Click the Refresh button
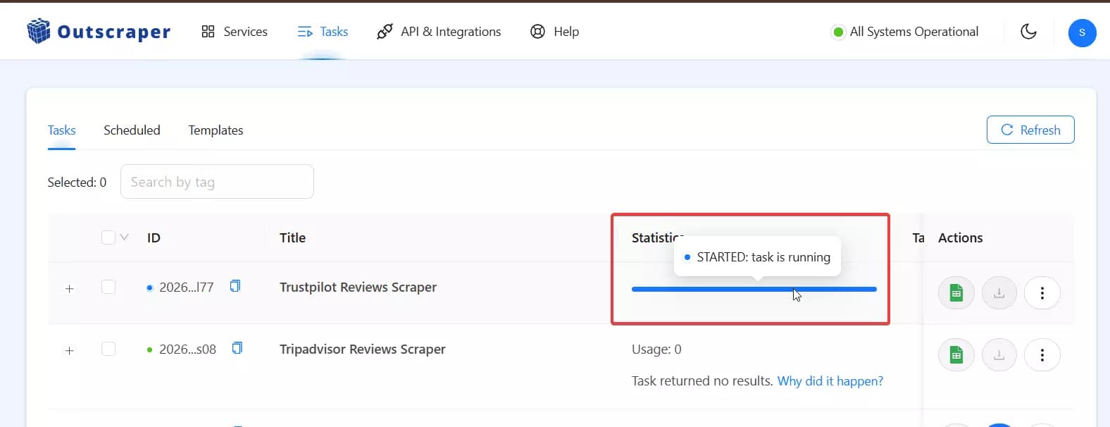The height and width of the screenshot is (427, 1110). click(x=1030, y=130)
